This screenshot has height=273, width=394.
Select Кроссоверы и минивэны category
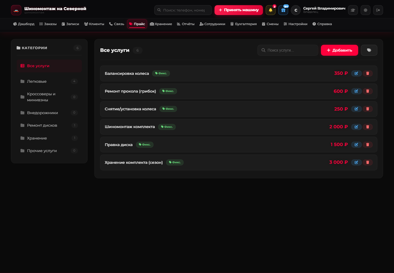pos(49,97)
